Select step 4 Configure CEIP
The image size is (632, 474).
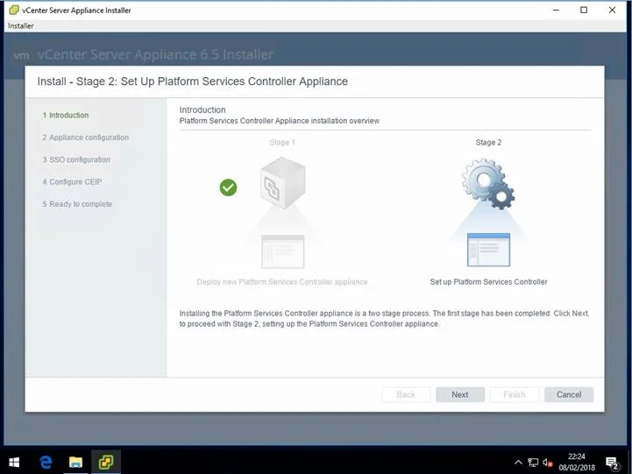72,181
